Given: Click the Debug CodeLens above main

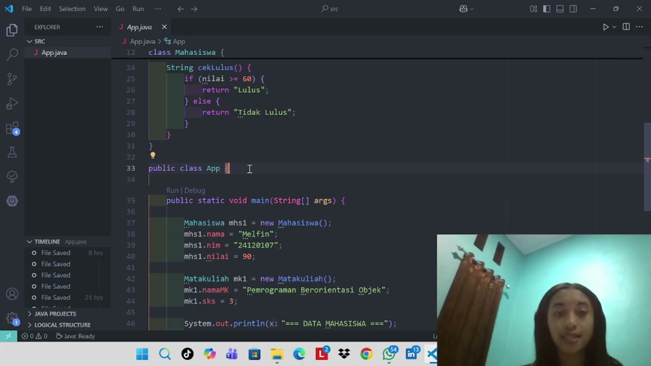Looking at the screenshot, I should click(x=195, y=191).
